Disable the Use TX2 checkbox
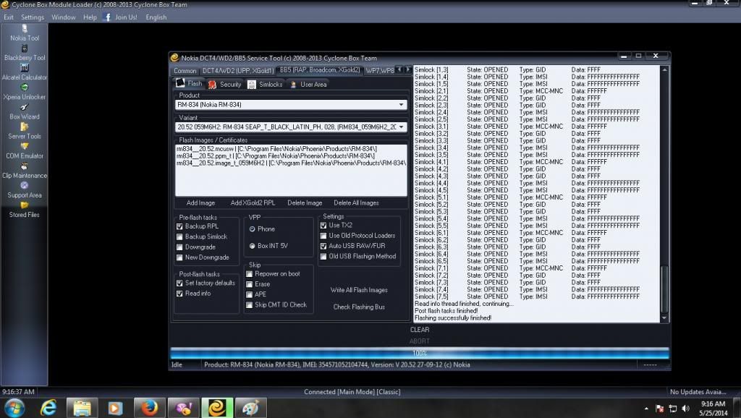Viewport: 741px width, 418px height. pos(323,225)
